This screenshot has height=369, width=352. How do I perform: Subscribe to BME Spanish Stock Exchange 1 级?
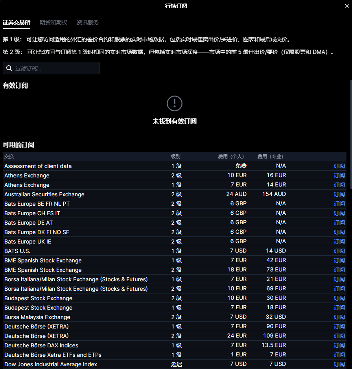pyautogui.click(x=339, y=260)
